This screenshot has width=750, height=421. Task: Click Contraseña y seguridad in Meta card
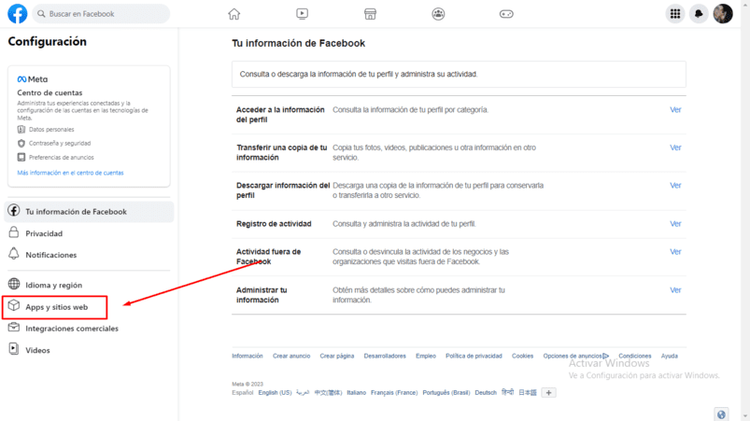[60, 144]
